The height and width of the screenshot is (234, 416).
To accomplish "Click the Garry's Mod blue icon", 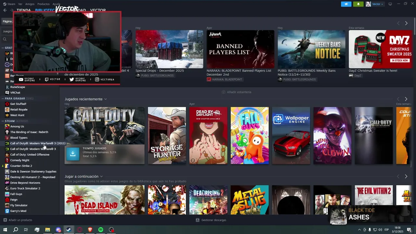I will [x=7, y=211].
